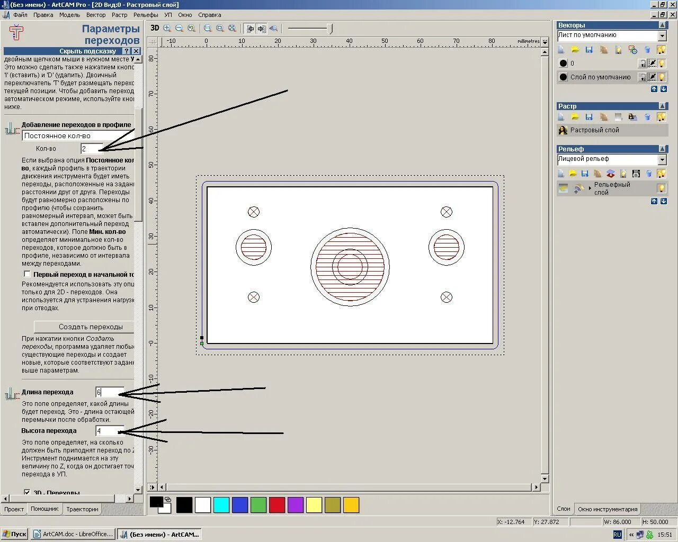
Task: Click the zoom 1:1 icon in the view toolbar
Action: coord(208,28)
